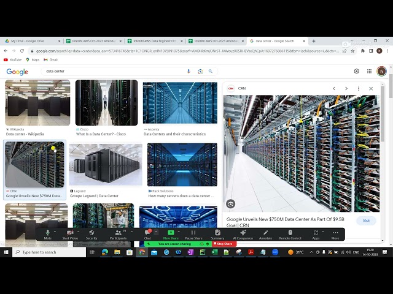Click the Google logo

tap(17, 72)
